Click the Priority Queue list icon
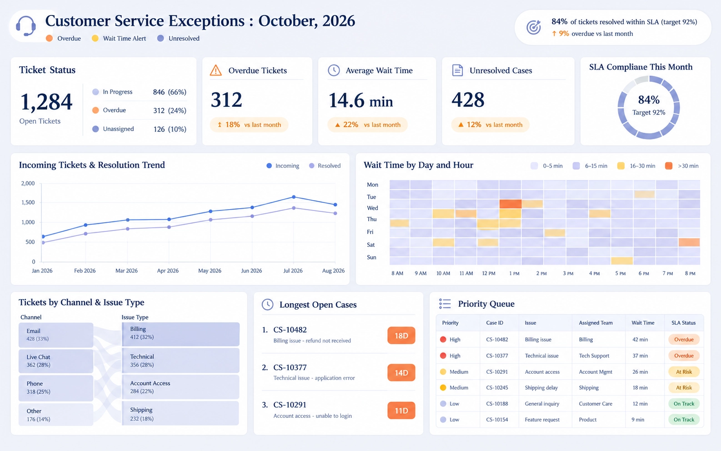 [x=445, y=304]
